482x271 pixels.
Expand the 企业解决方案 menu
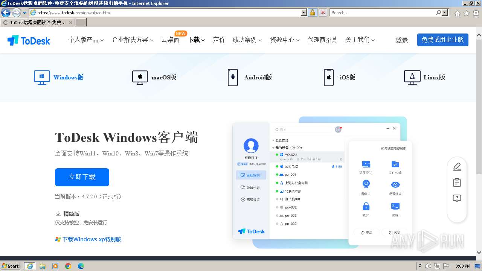[x=133, y=40]
